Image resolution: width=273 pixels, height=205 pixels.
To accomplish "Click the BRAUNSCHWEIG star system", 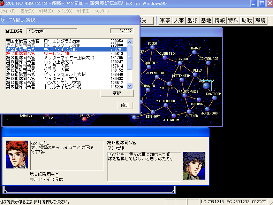I will point(184,95).
